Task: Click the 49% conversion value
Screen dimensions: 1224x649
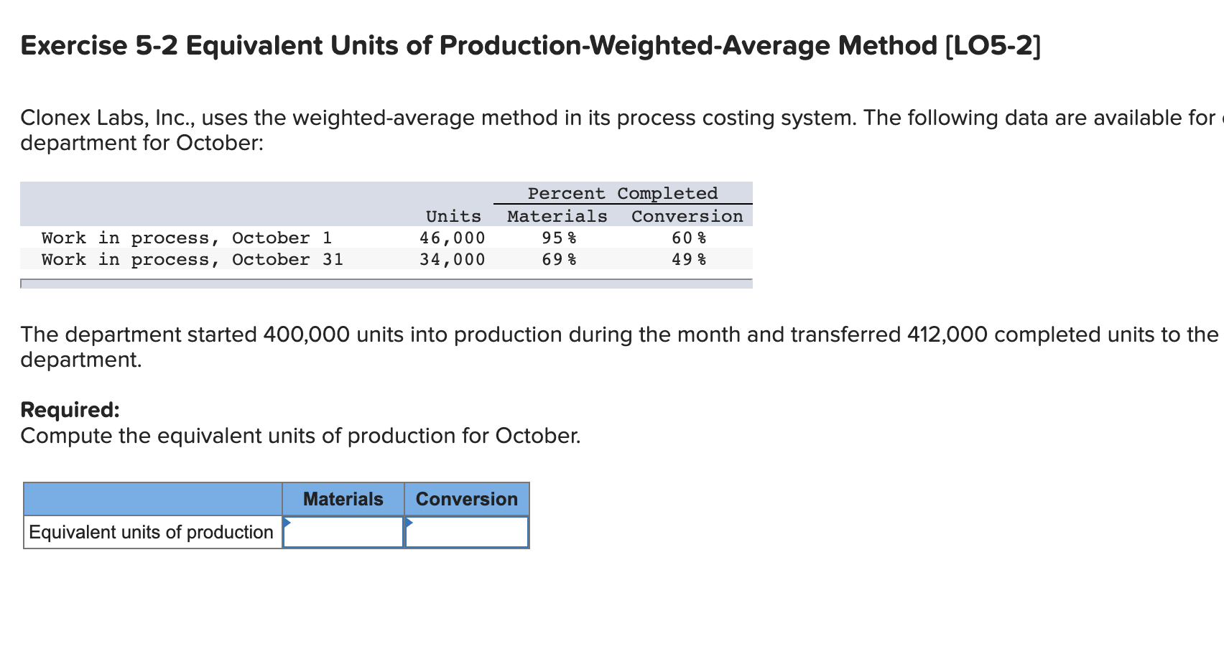Action: (x=689, y=259)
